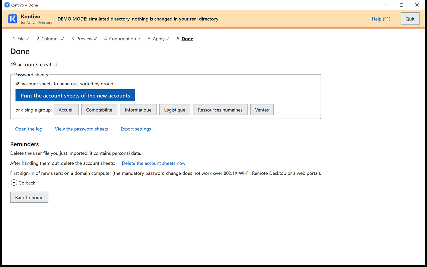The width and height of the screenshot is (427, 267).
Task: Go to step 1 File
Action: (21, 39)
